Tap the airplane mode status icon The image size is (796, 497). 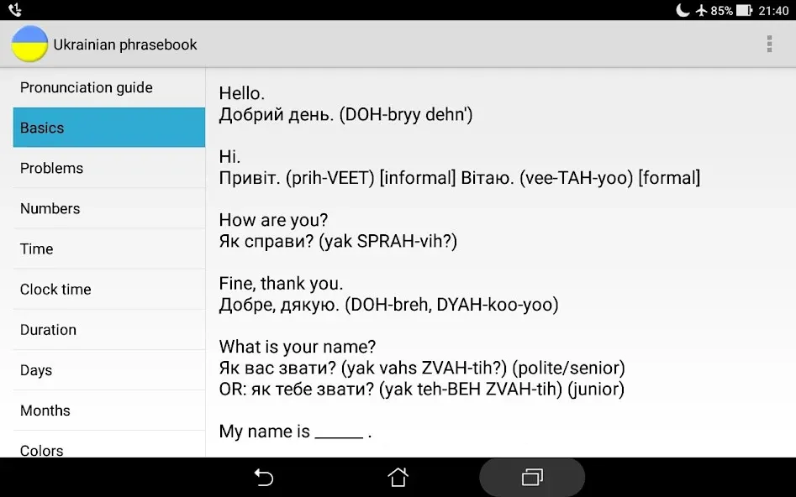pos(702,10)
